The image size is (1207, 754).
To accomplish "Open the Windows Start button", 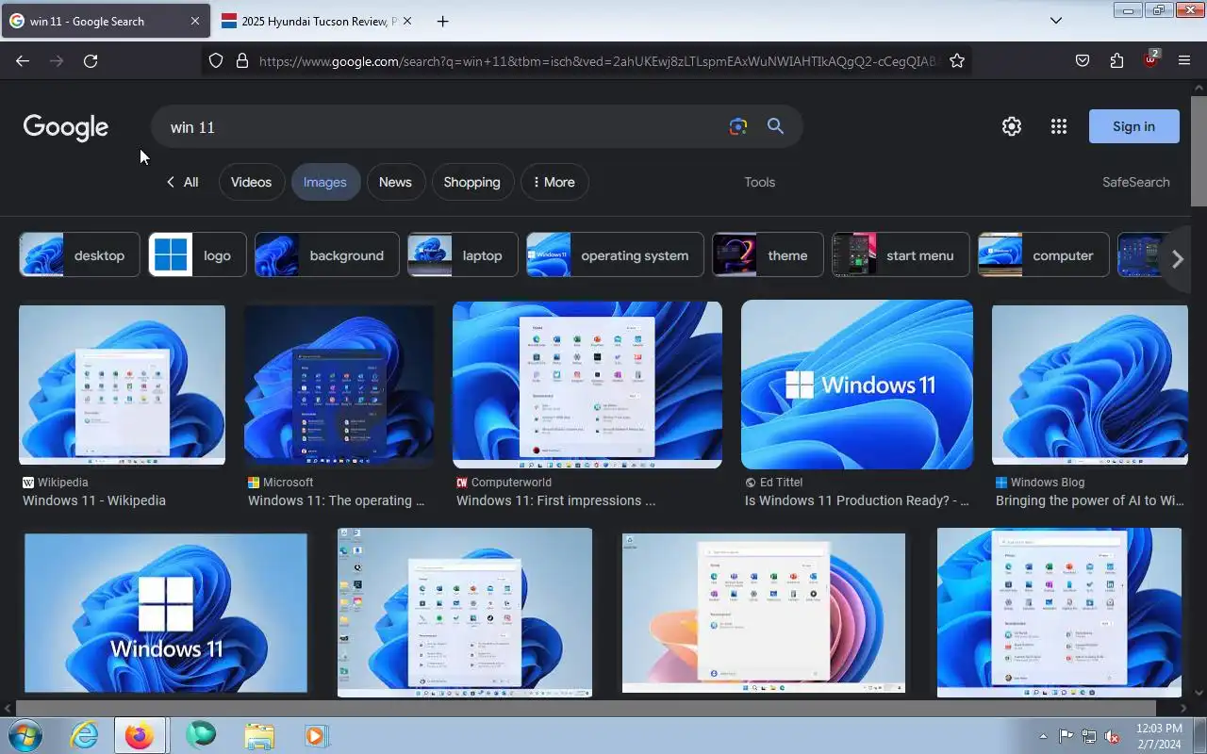I will (x=24, y=735).
